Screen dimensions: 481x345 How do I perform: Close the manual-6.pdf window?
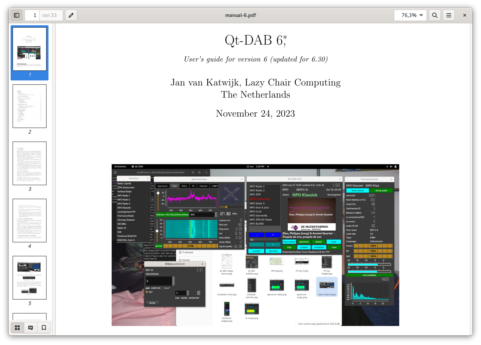point(465,15)
